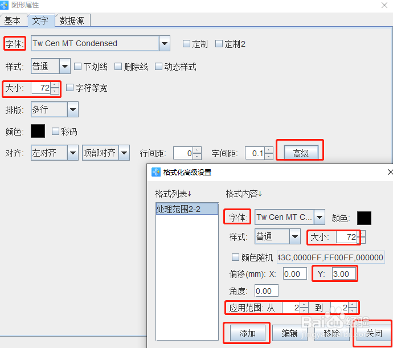The image size is (393, 348).
Task: Enable the 彩码 checkbox
Action: click(55, 131)
